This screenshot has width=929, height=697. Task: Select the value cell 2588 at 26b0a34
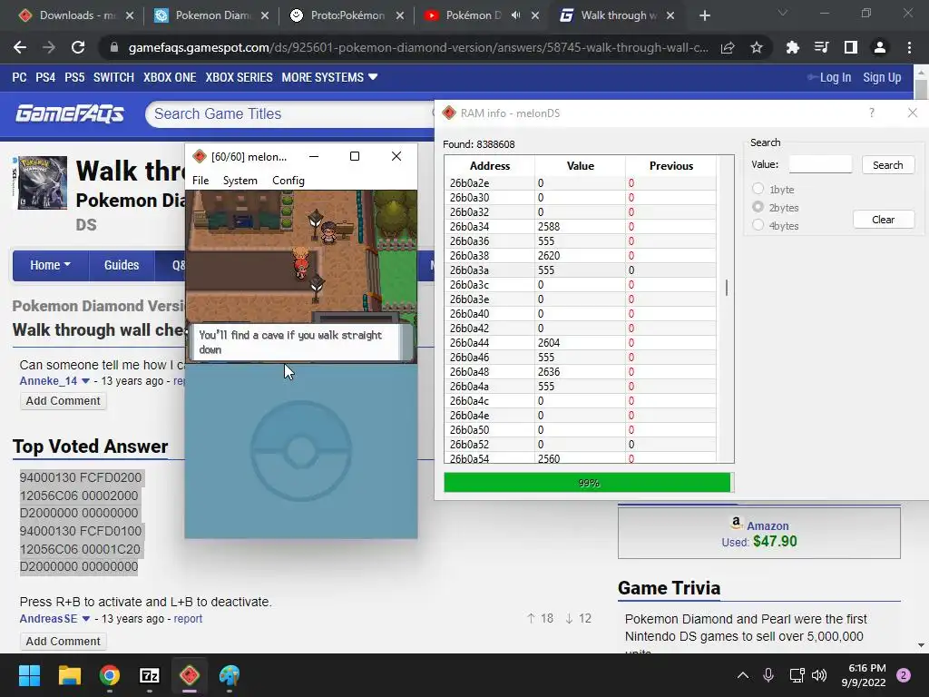(580, 226)
